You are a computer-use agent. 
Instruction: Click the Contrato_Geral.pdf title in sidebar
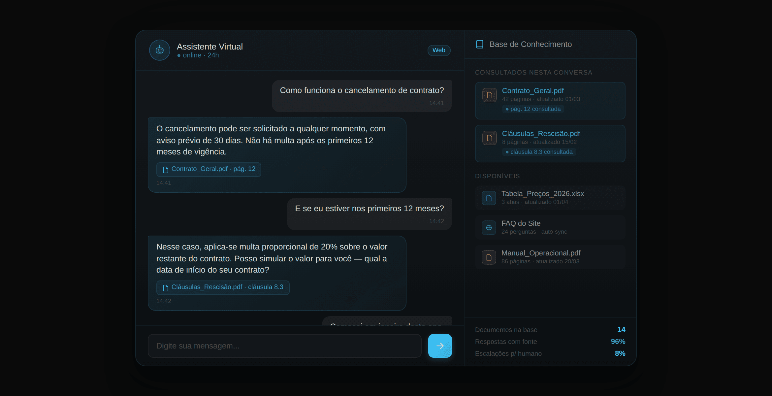(532, 91)
